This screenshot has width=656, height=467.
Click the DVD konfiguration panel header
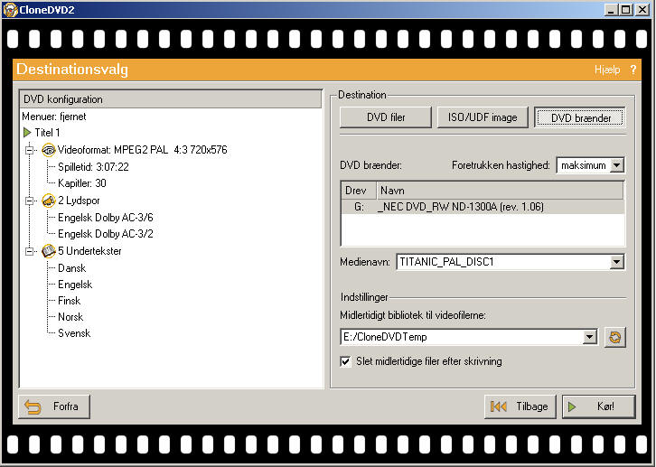171,99
